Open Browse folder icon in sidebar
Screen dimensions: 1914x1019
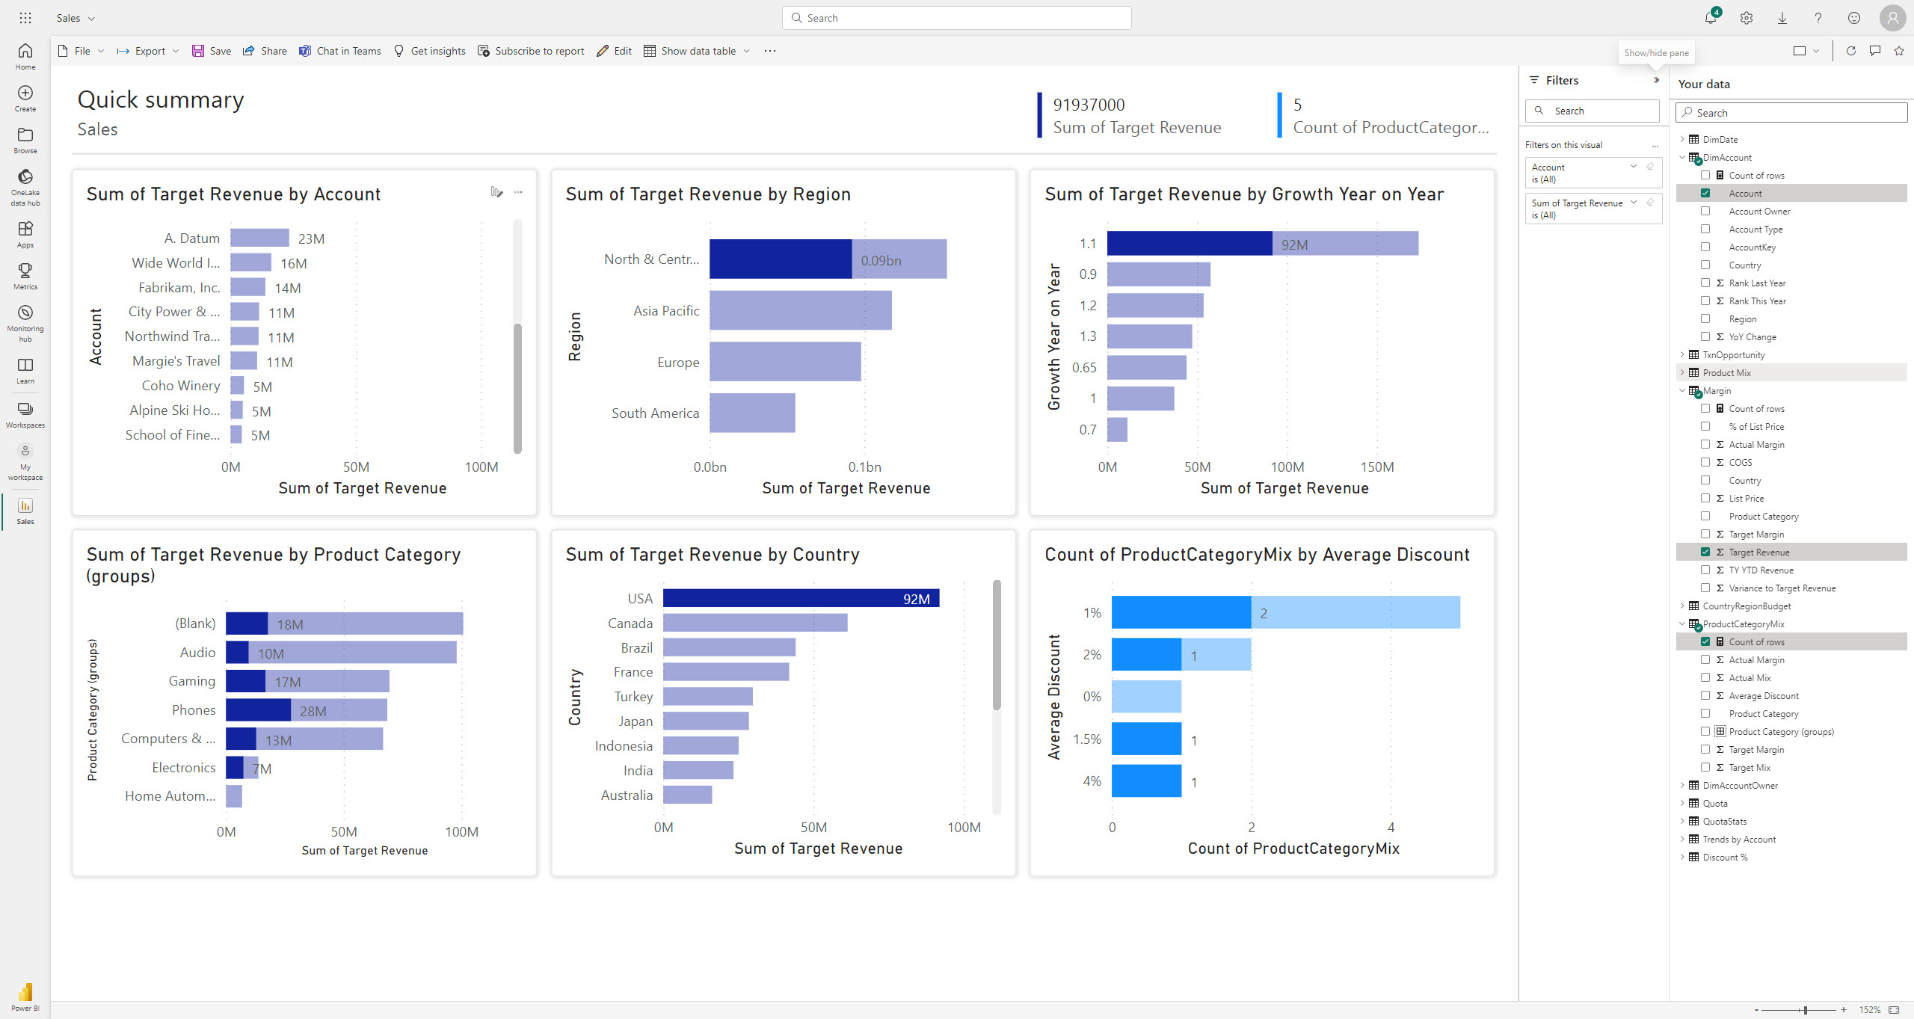(x=25, y=140)
